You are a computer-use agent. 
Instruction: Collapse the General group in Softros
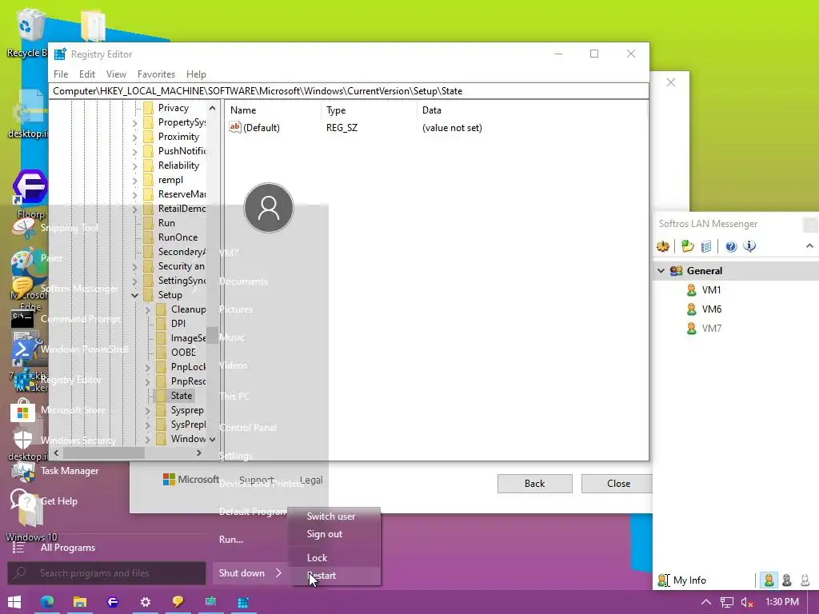pyautogui.click(x=661, y=270)
